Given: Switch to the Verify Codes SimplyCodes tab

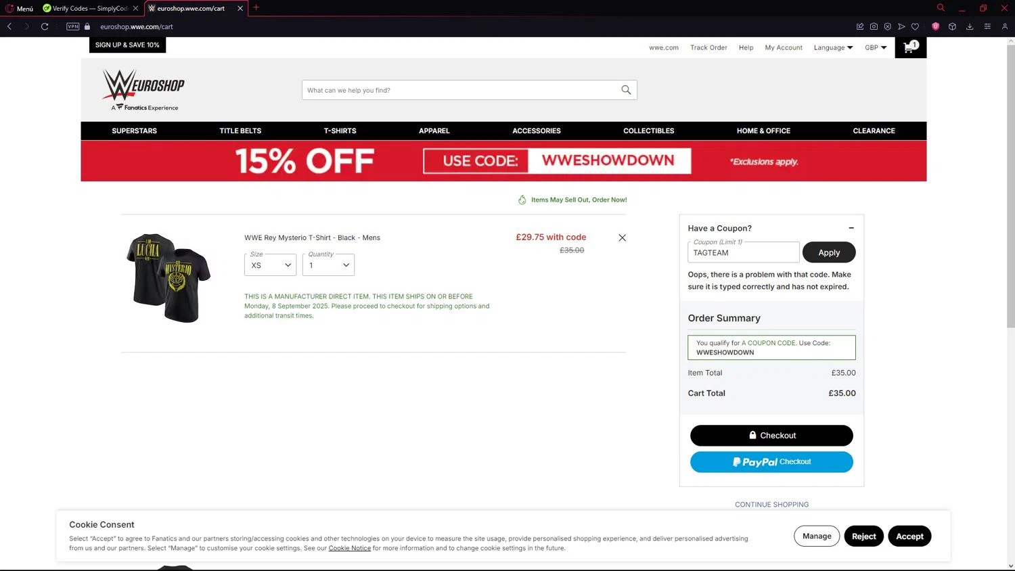Looking at the screenshot, I should point(85,8).
